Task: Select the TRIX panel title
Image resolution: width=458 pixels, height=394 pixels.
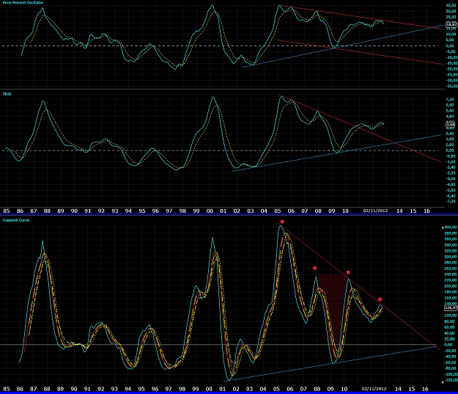Action: [x=7, y=94]
